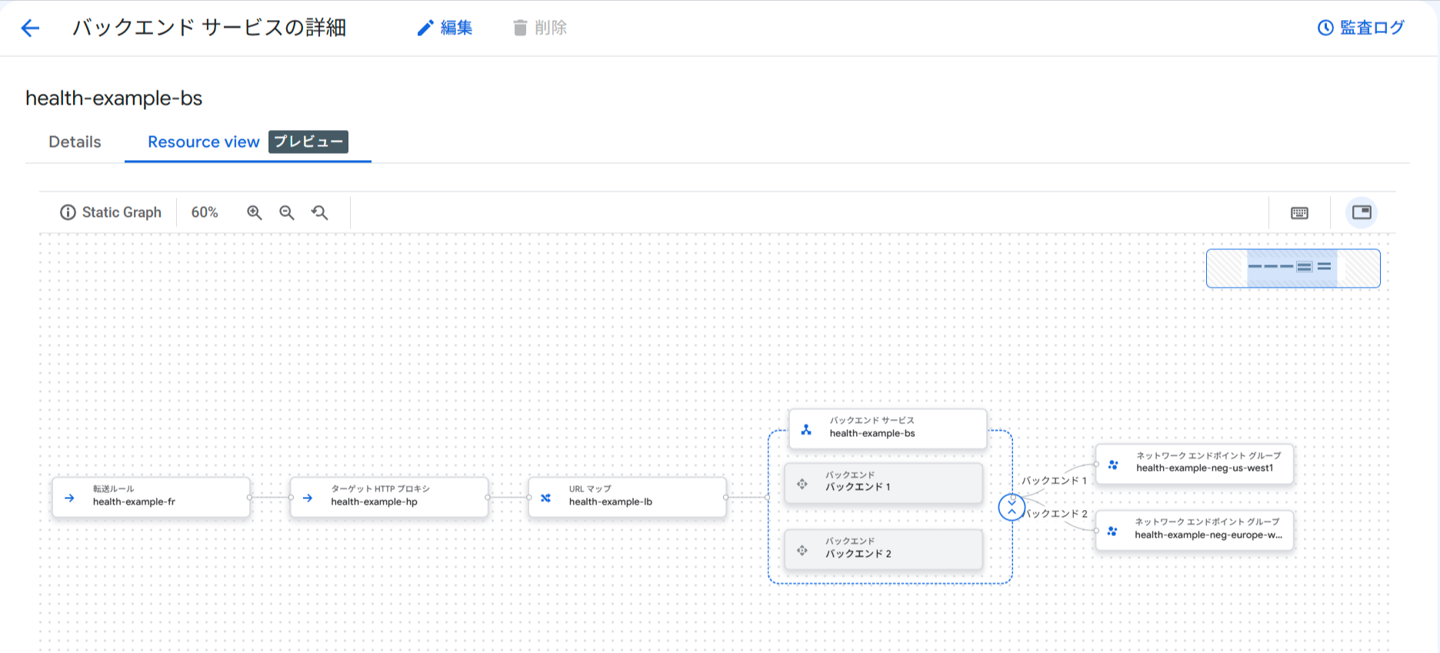1440x653 pixels.
Task: Select the バックエンド 1 node
Action: (884, 483)
